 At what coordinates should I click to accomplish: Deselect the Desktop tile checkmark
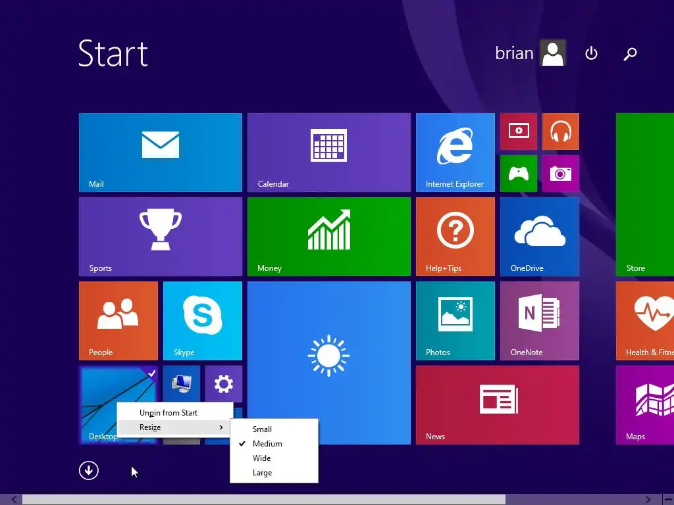(151, 373)
